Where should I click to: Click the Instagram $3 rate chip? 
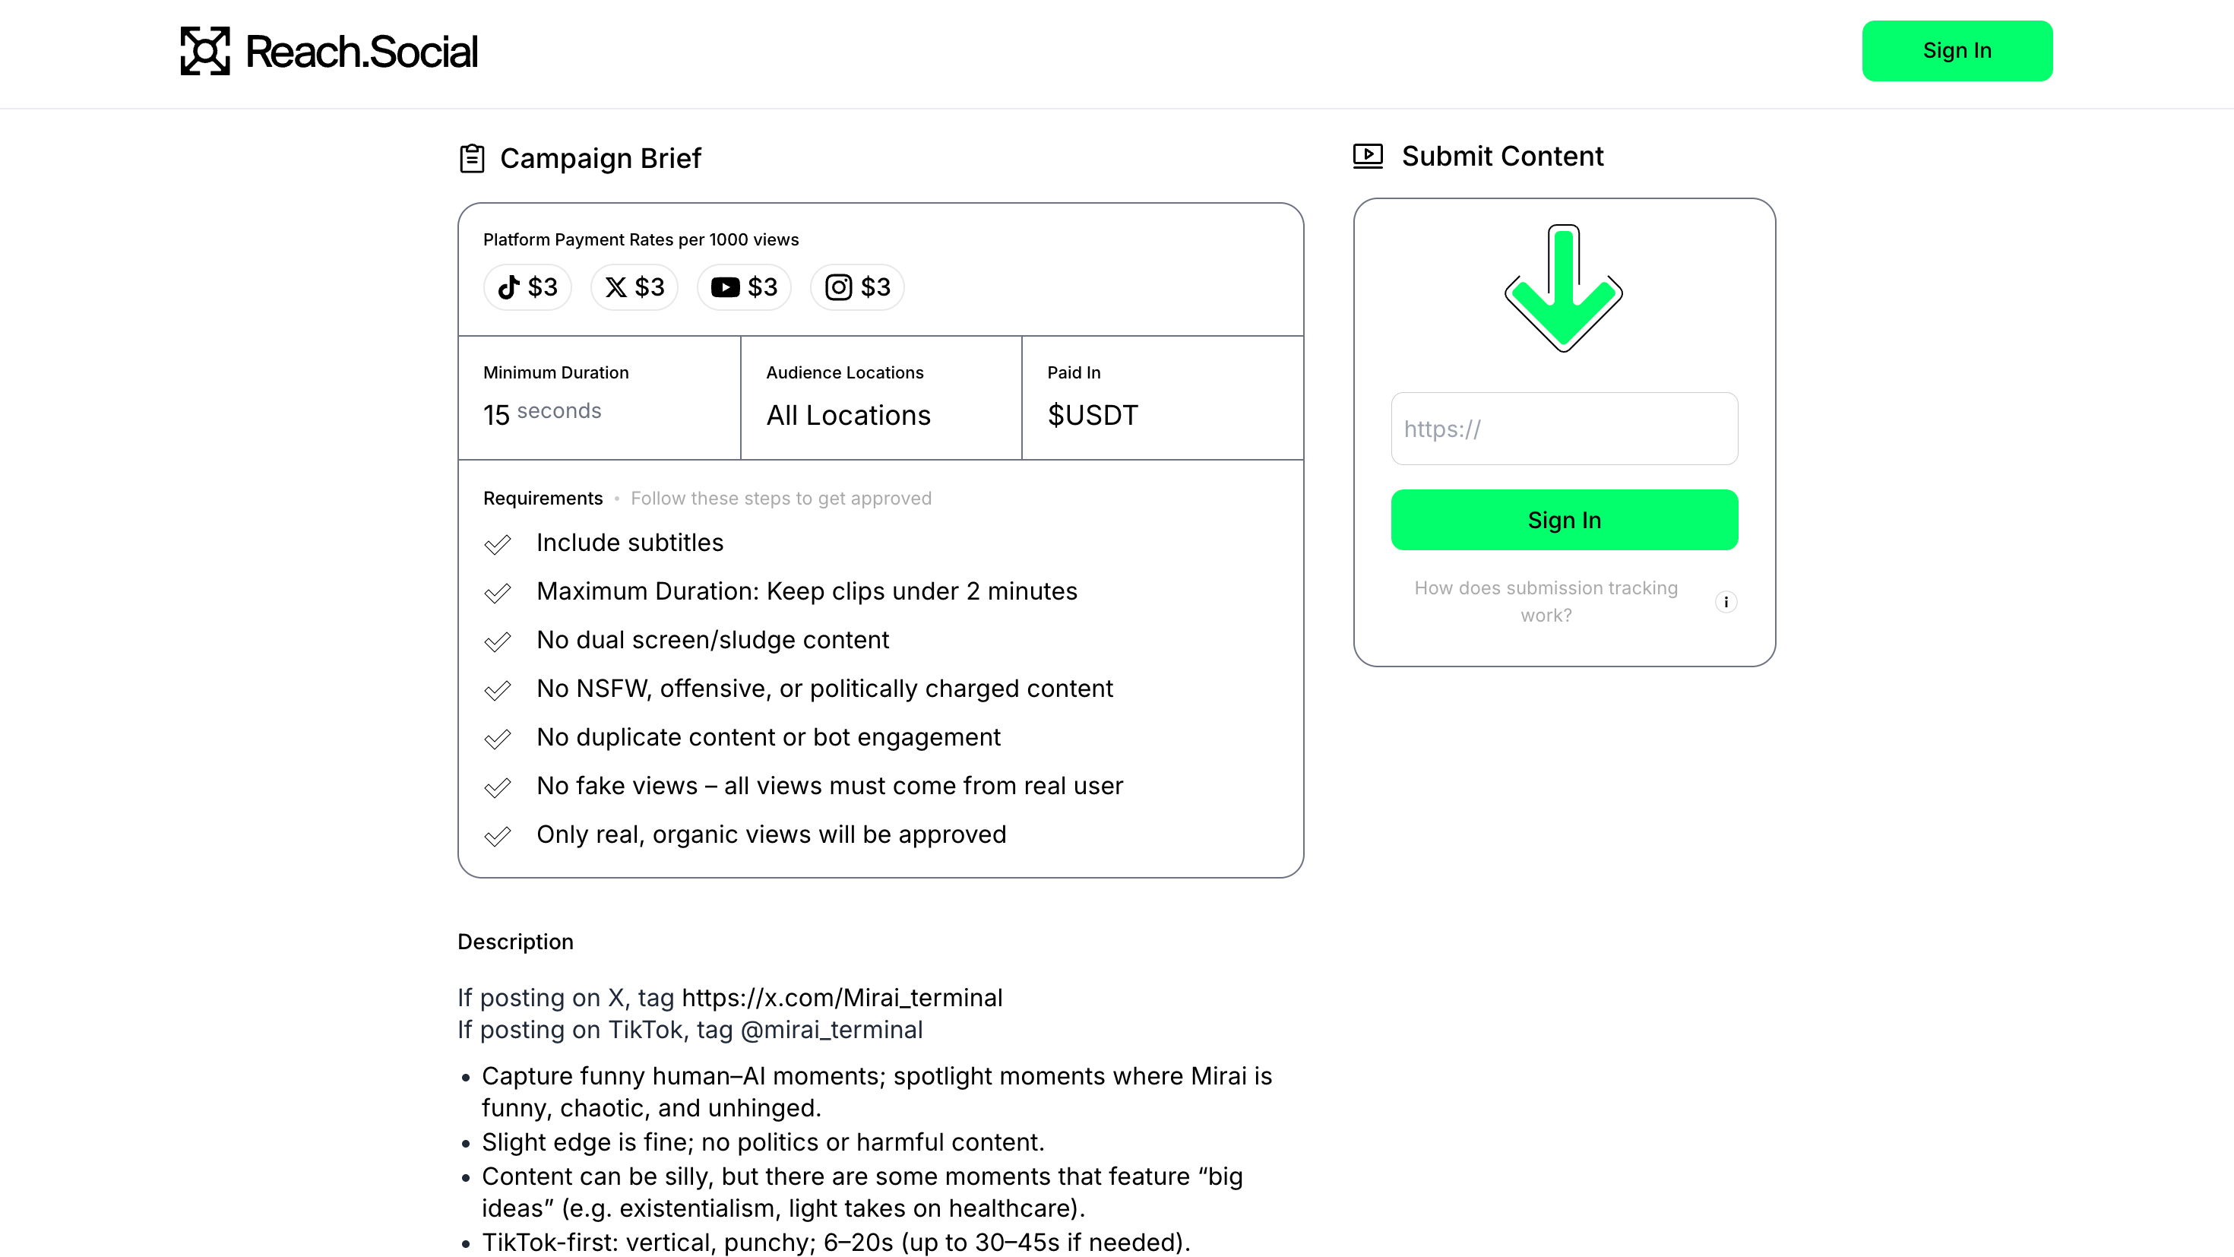point(857,287)
